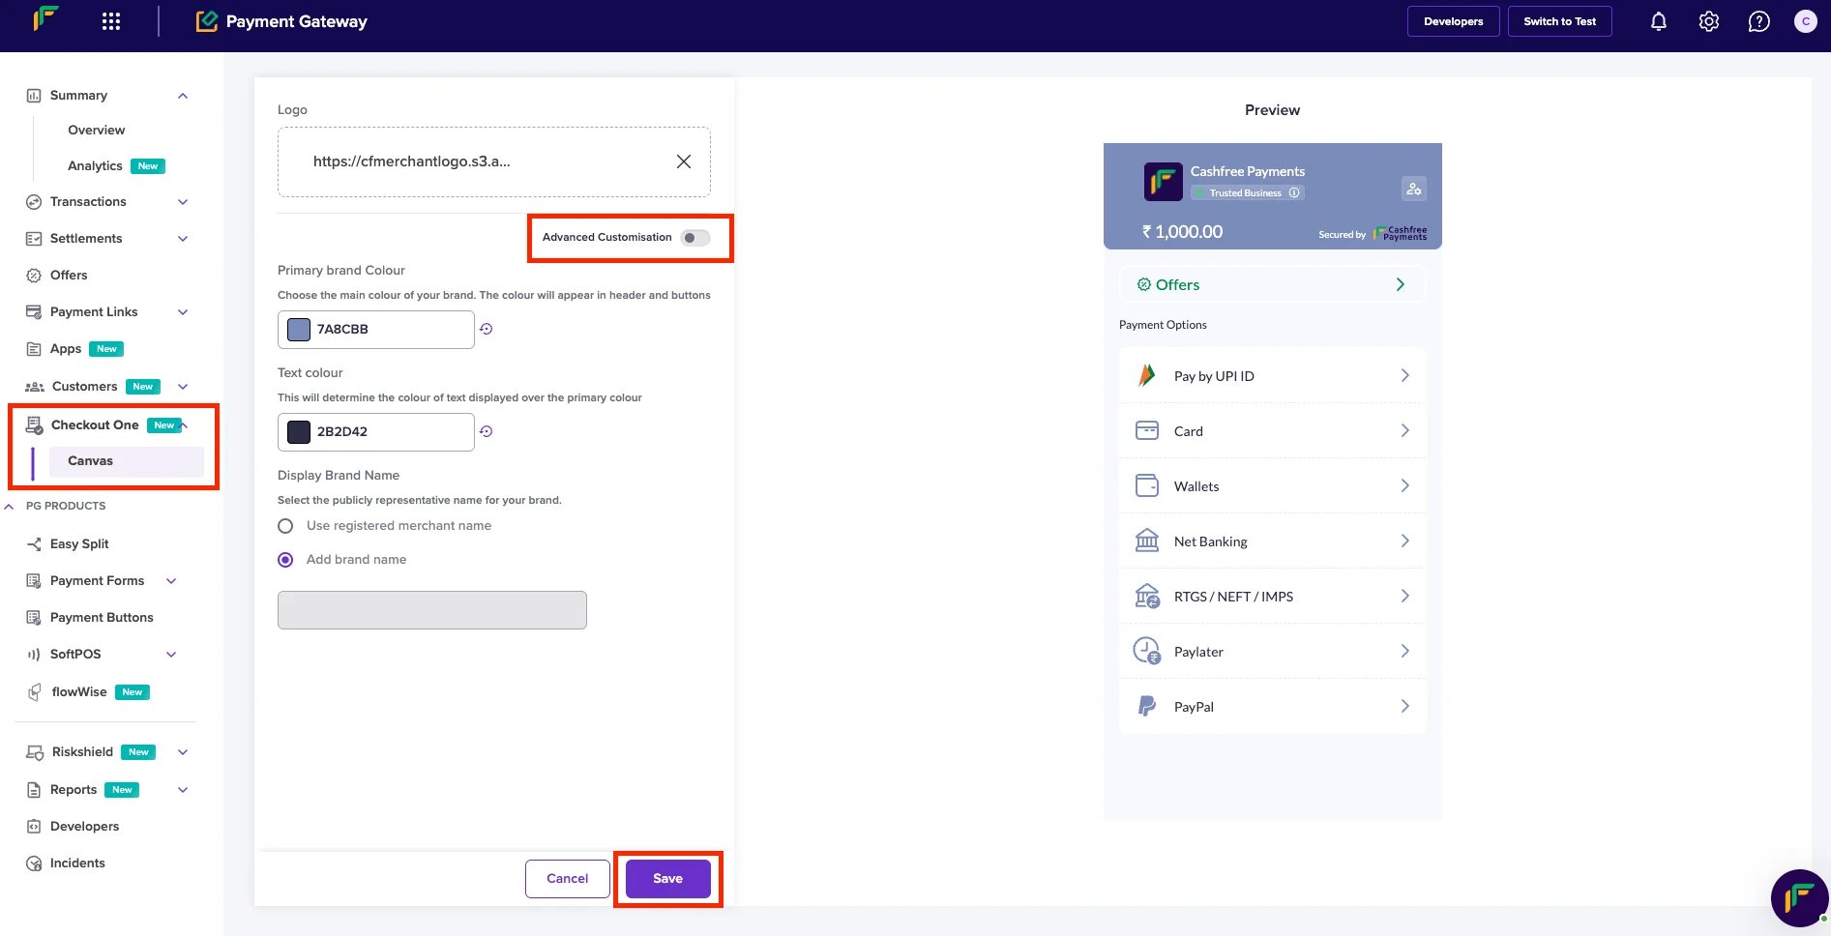Expand the Transactions menu
The image size is (1831, 936).
[183, 201]
